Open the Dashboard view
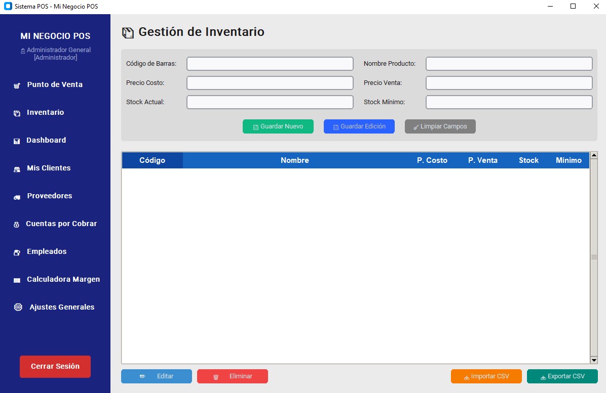 (46, 140)
